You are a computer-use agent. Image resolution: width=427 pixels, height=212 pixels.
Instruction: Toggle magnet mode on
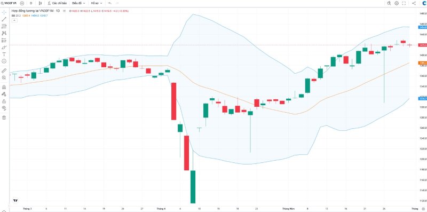(x=4, y=88)
